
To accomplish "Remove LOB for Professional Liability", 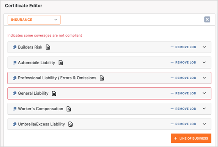I will coord(183,78).
